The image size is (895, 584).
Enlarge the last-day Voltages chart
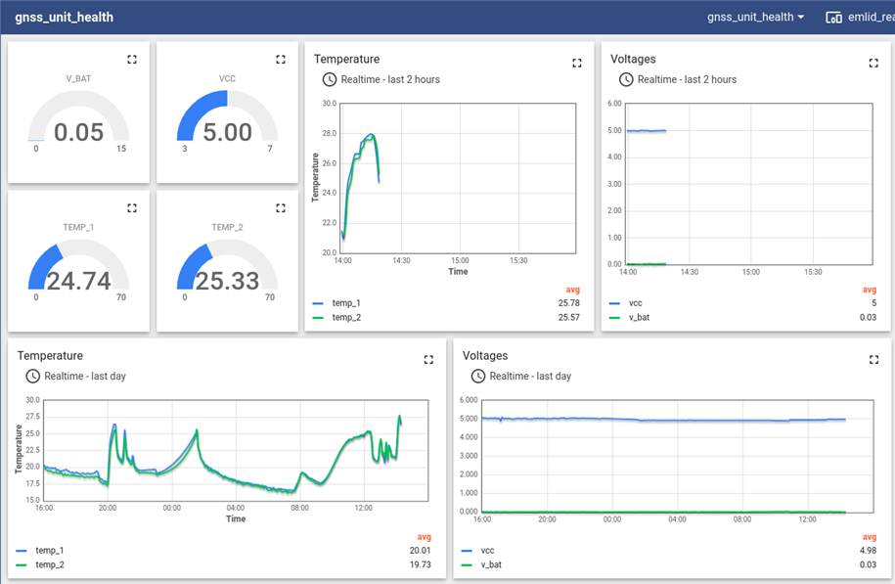(873, 360)
